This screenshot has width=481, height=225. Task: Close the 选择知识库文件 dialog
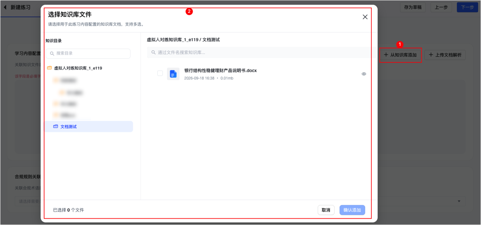[x=365, y=17]
